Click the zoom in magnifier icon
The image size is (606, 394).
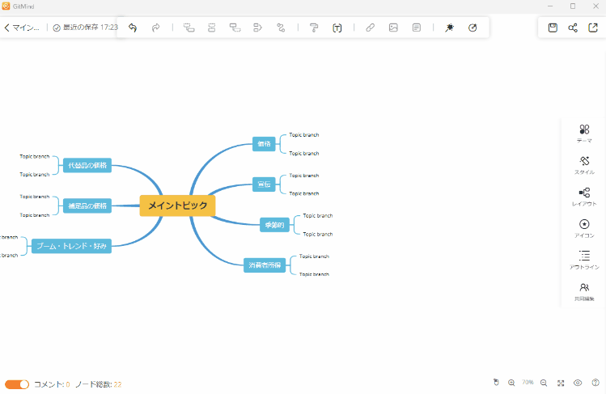(x=511, y=383)
